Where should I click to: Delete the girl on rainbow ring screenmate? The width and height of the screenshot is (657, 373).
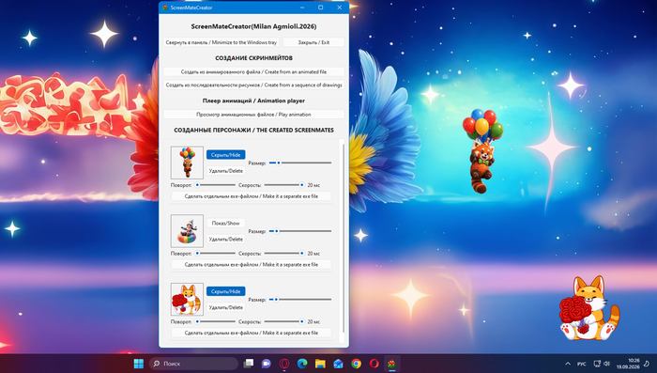(x=226, y=240)
